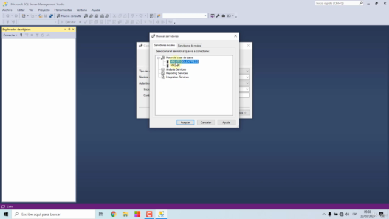The image size is (389, 219).
Task: Click the New Project toolbar icon
Action: tap(24, 16)
